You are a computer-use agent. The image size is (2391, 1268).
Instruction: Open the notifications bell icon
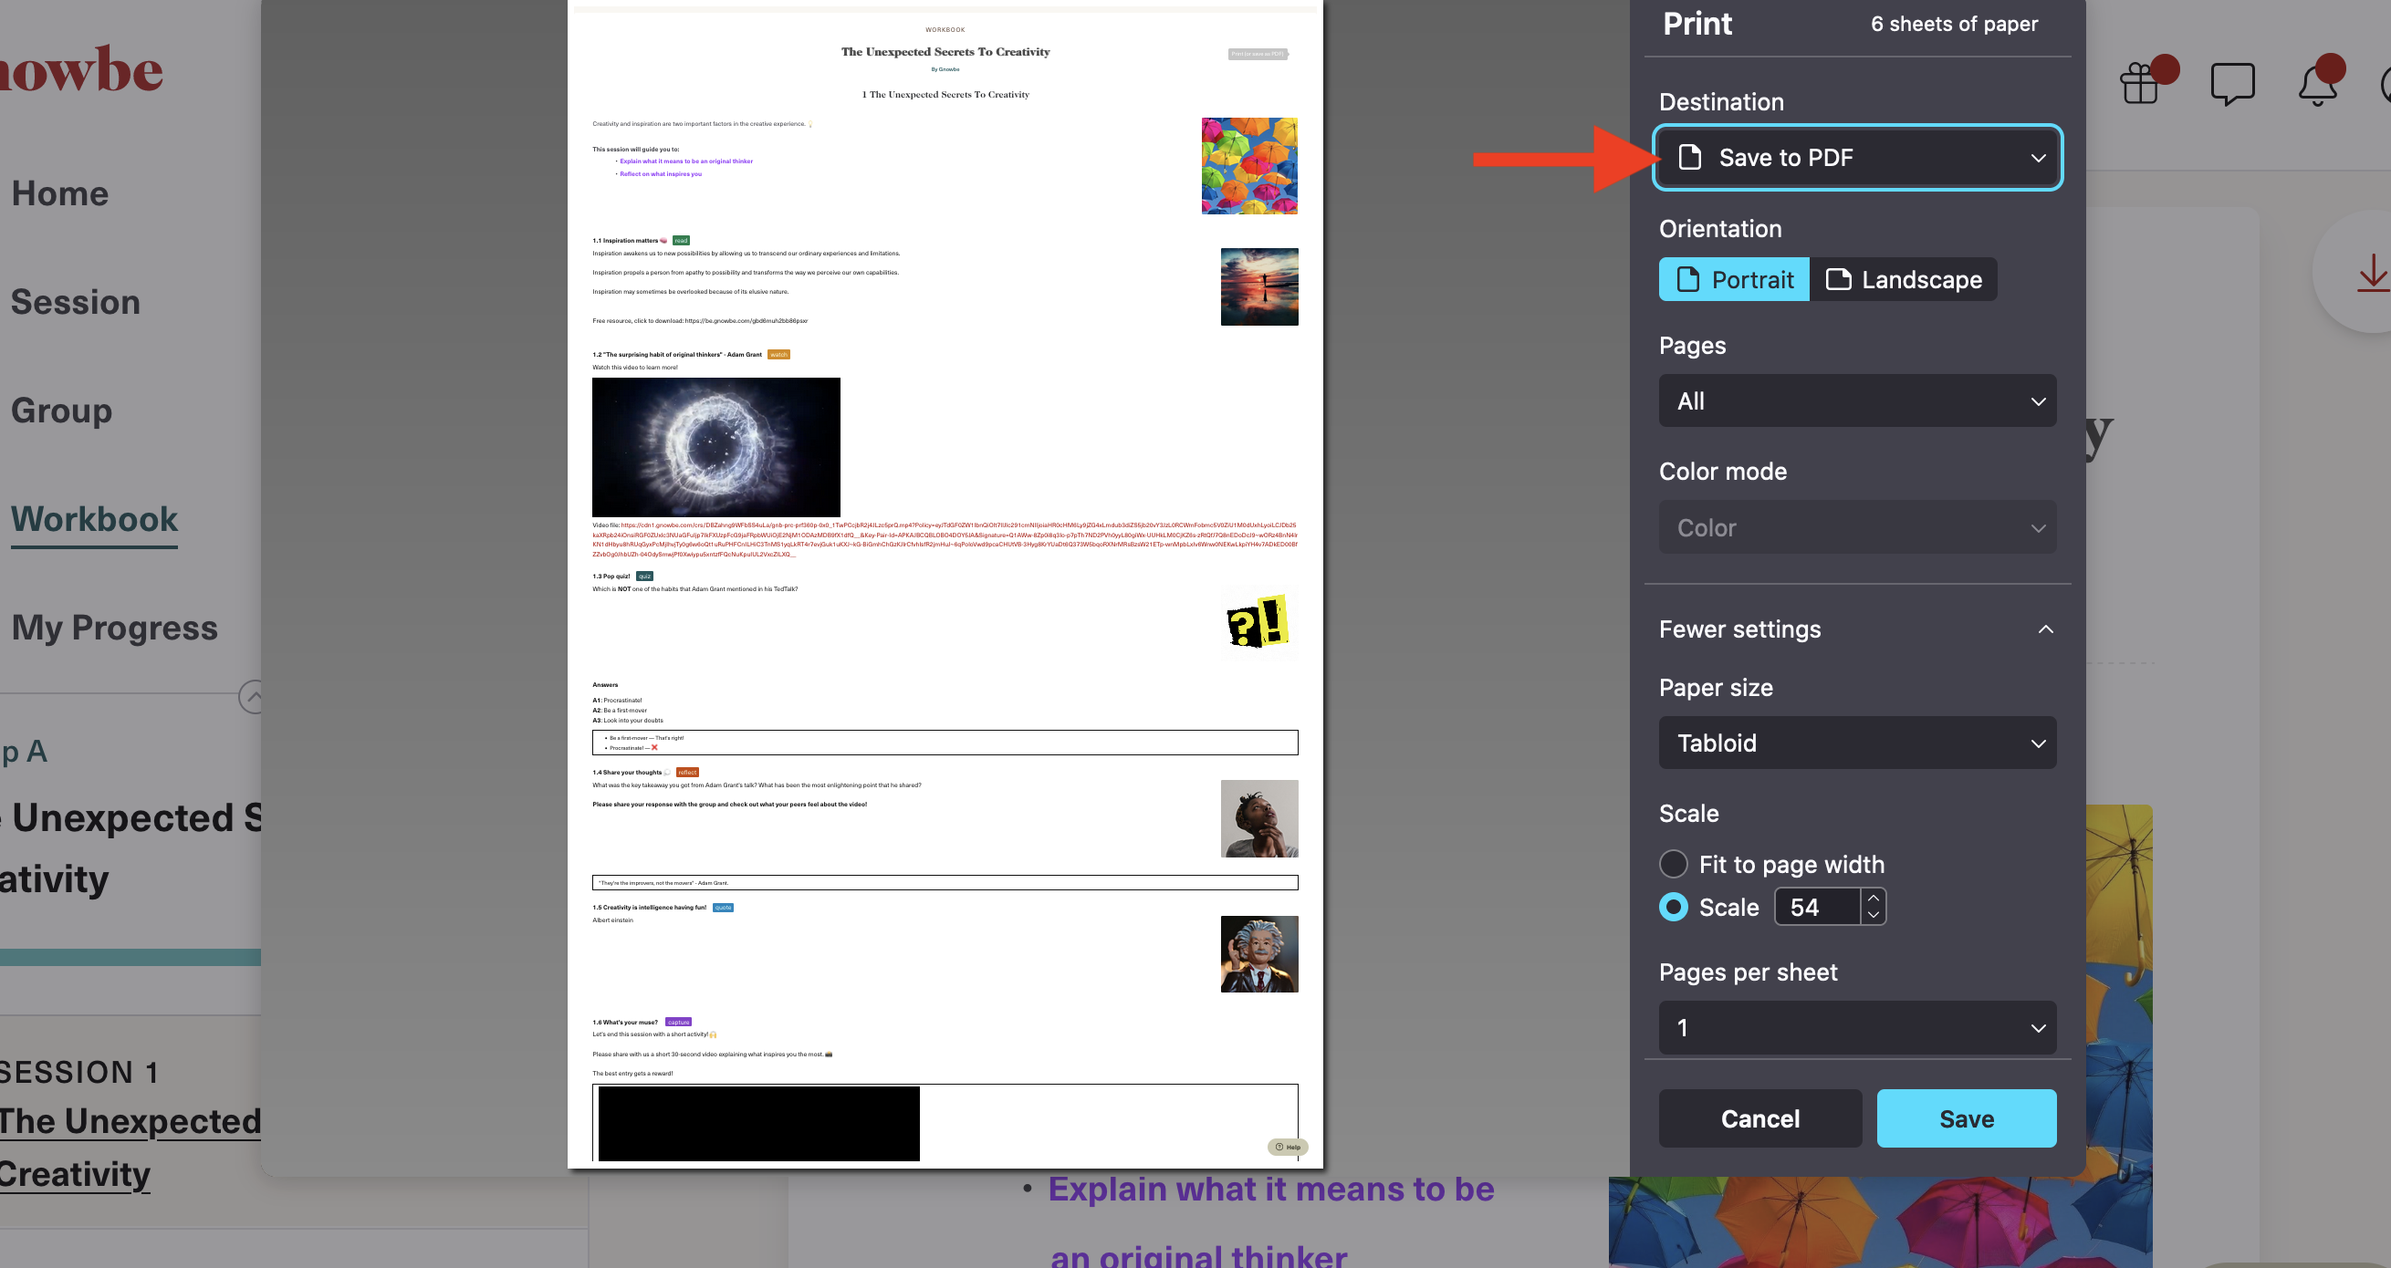[2318, 86]
